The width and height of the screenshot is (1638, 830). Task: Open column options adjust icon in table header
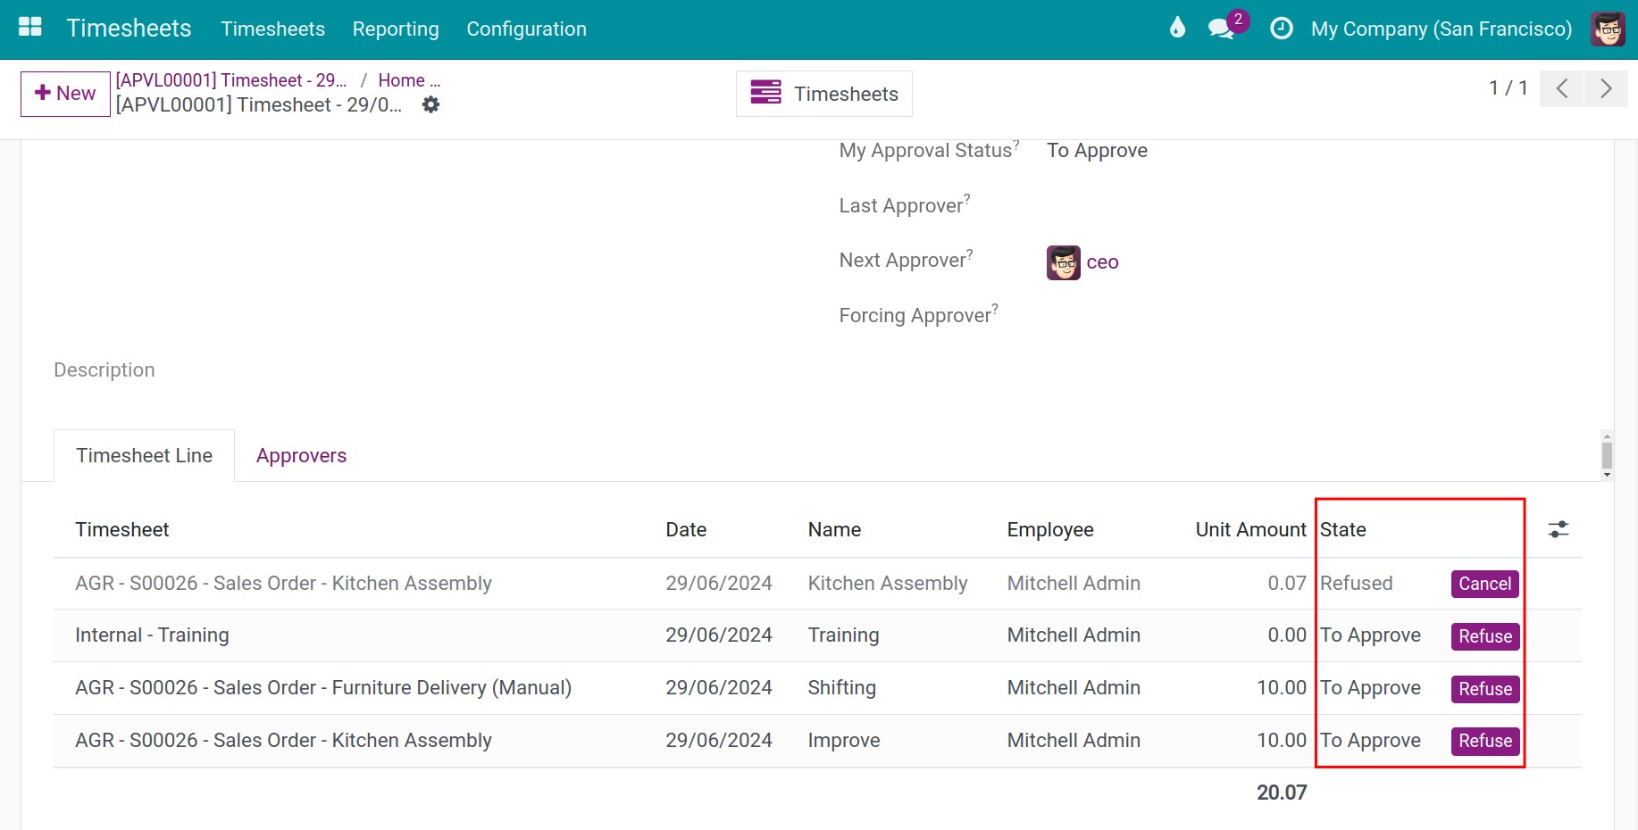tap(1559, 529)
